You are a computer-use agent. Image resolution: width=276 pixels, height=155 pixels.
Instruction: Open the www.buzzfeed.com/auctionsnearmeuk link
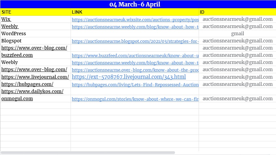pos(135,55)
